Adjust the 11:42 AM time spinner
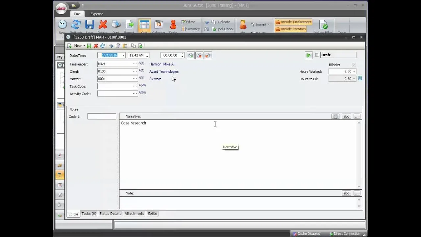The image size is (421, 237). pos(147,55)
